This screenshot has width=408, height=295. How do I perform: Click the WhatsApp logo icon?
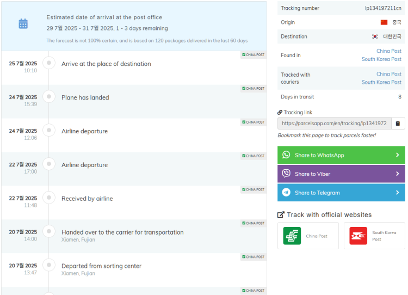tap(286, 155)
